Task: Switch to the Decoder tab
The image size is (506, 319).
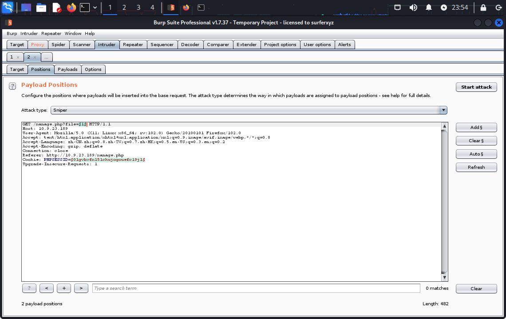Action: pyautogui.click(x=190, y=44)
